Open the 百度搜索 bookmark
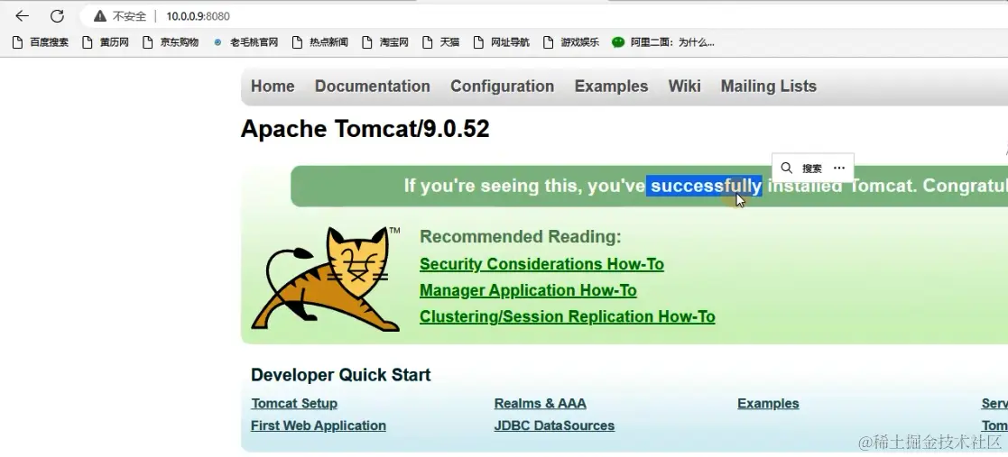This screenshot has height=457, width=1008. (41, 42)
